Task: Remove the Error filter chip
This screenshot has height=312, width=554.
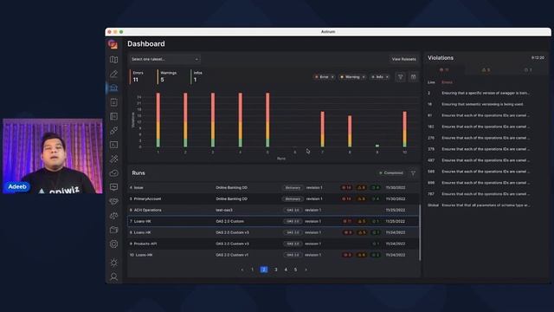Action: tap(332, 77)
